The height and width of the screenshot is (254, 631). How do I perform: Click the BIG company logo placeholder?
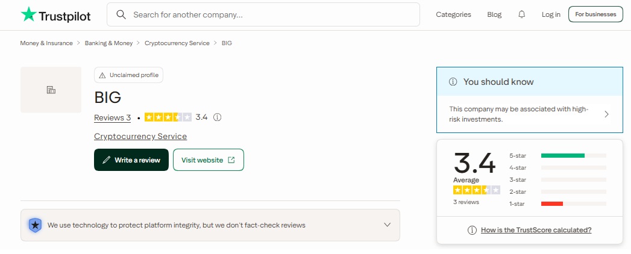tap(51, 90)
